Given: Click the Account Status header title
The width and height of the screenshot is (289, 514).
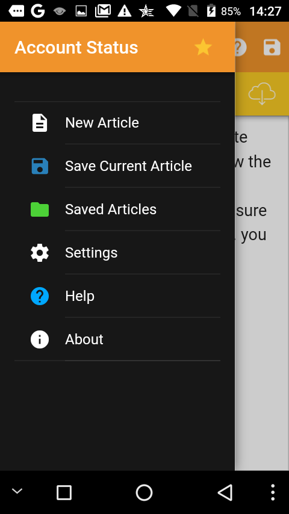Looking at the screenshot, I should coord(76,48).
